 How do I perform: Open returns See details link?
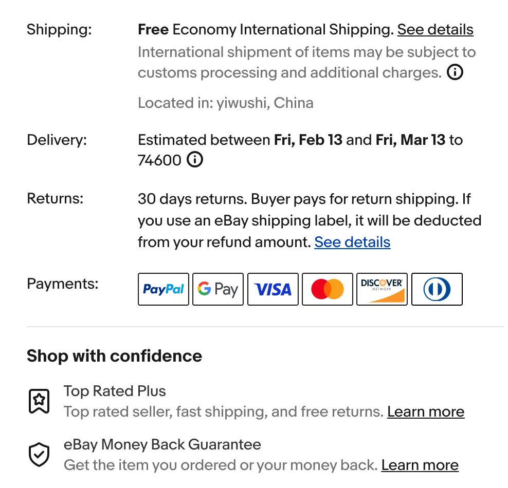[x=352, y=242]
